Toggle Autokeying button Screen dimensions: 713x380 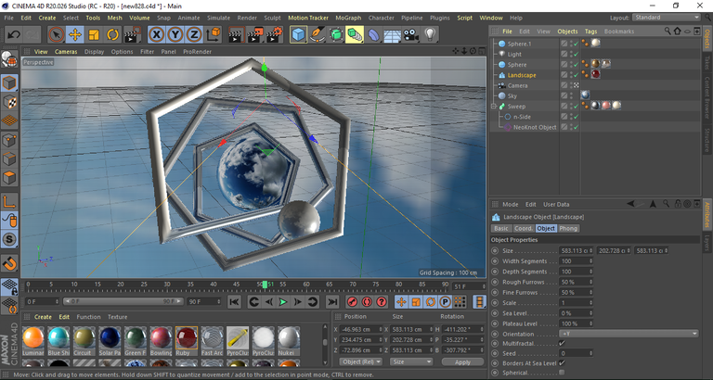(367, 301)
